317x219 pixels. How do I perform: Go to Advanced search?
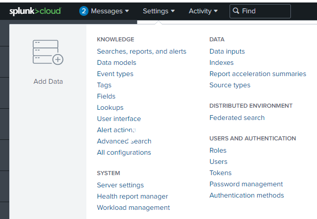click(x=124, y=141)
